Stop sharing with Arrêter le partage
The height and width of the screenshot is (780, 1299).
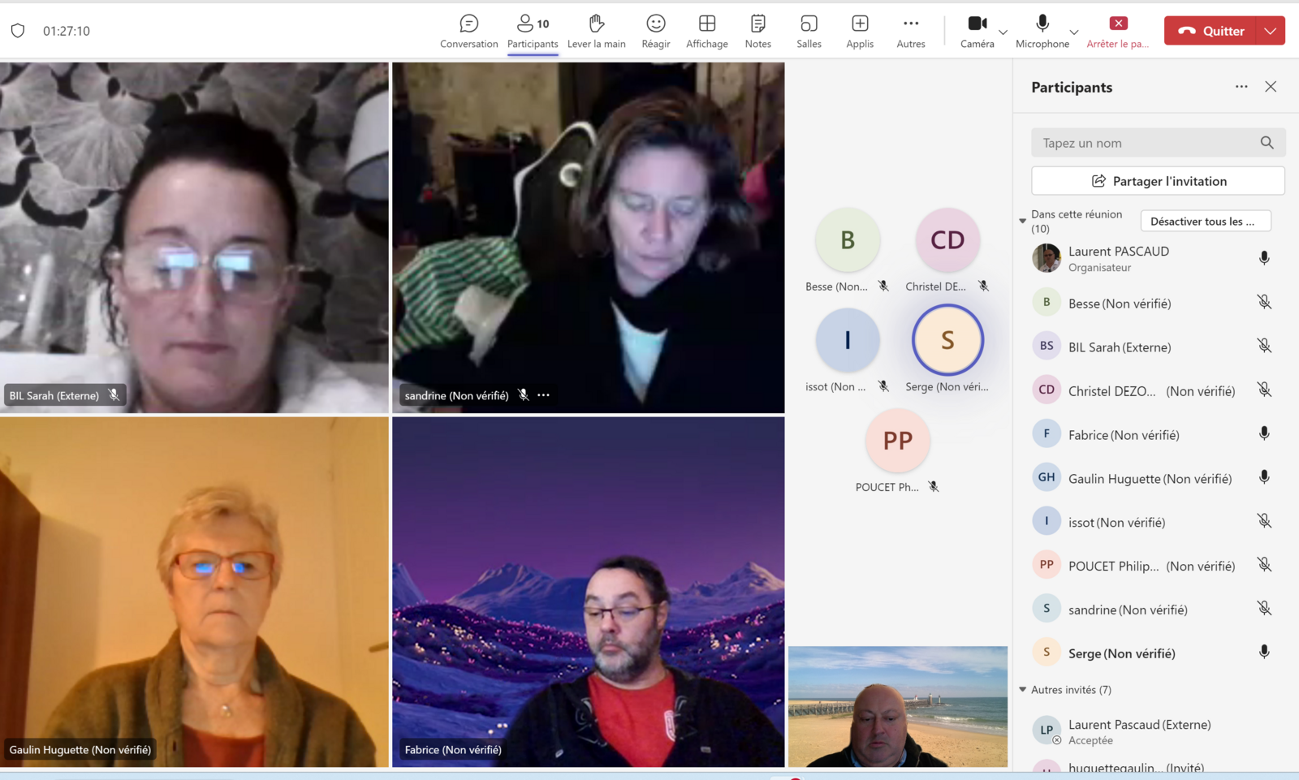(x=1118, y=31)
